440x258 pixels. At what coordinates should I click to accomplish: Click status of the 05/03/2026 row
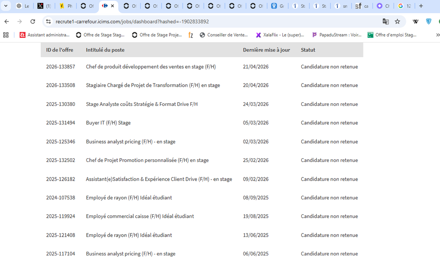click(329, 123)
